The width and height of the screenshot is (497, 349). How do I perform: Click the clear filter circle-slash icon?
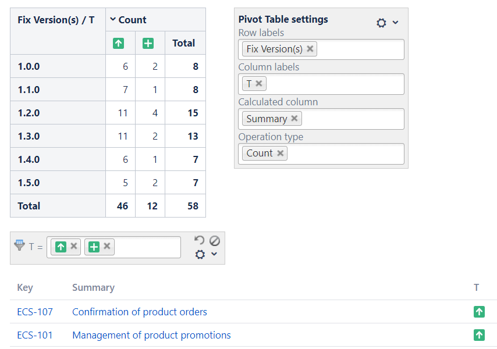coord(214,240)
